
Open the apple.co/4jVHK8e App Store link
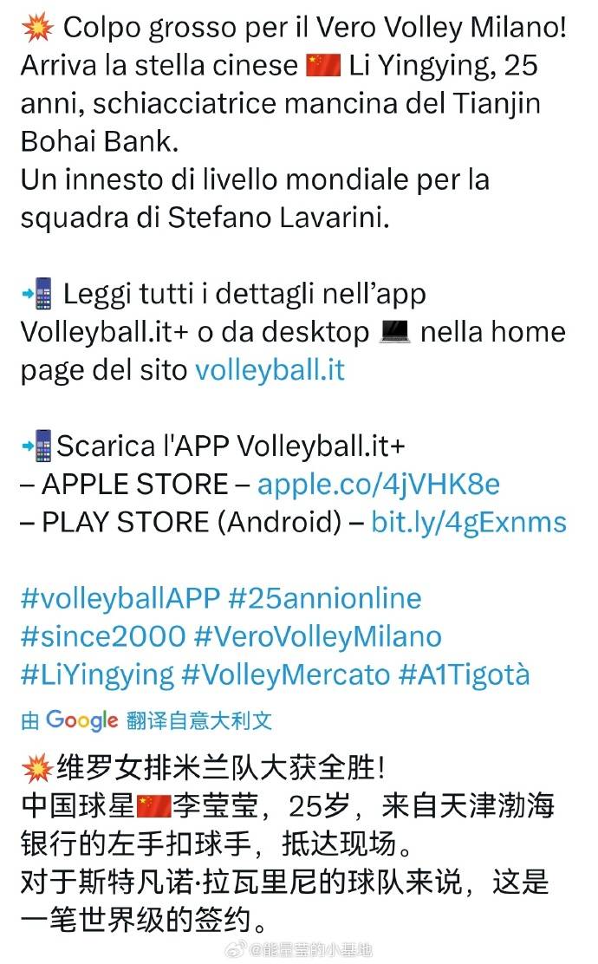[x=379, y=485]
